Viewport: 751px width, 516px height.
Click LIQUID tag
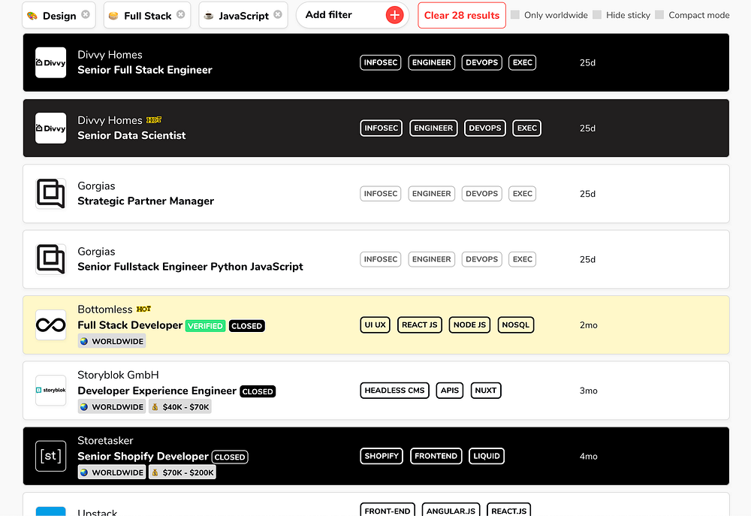tap(487, 456)
